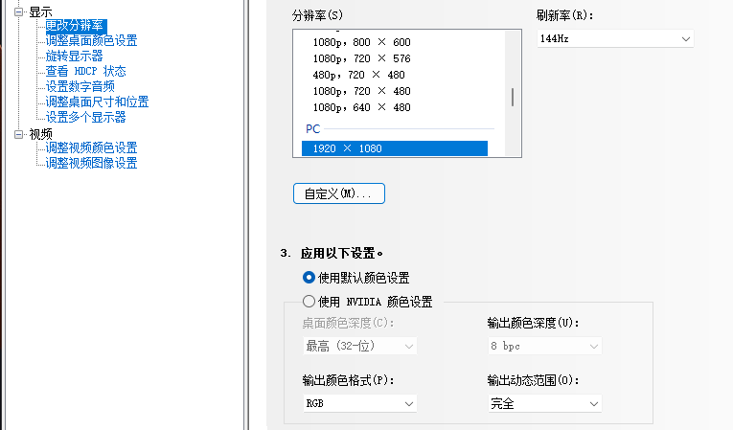Open 调整视频颜色设置 under 视频
The image size is (733, 430).
coord(91,147)
